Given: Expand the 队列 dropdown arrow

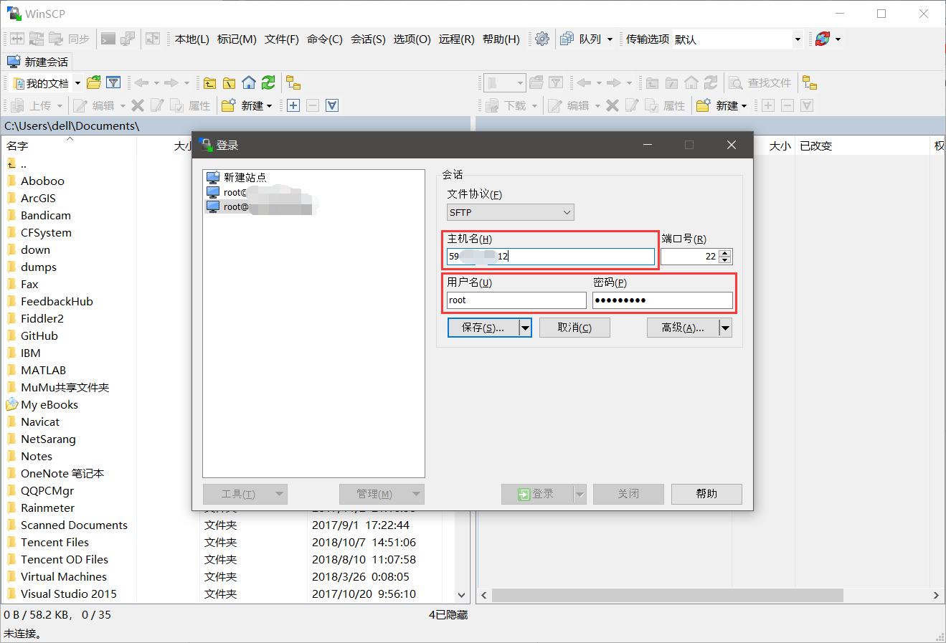Looking at the screenshot, I should click(610, 39).
